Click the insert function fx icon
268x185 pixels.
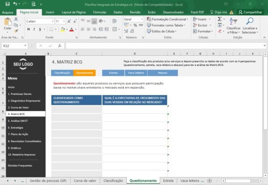pyautogui.click(x=59, y=46)
